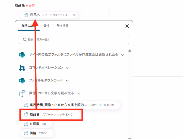Click the サイト内の指定フォルダにファイルが作成 heading text
This screenshot has height=139, width=183.
point(73,55)
